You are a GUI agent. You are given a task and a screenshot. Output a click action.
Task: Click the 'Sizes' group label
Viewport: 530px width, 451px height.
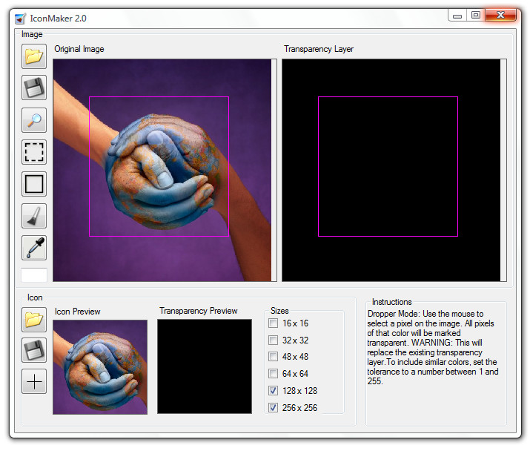coord(279,311)
